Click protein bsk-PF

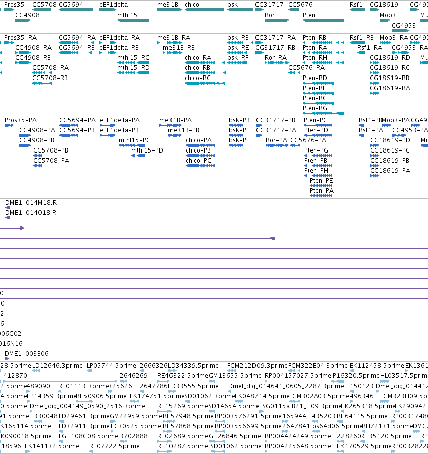coord(239,140)
